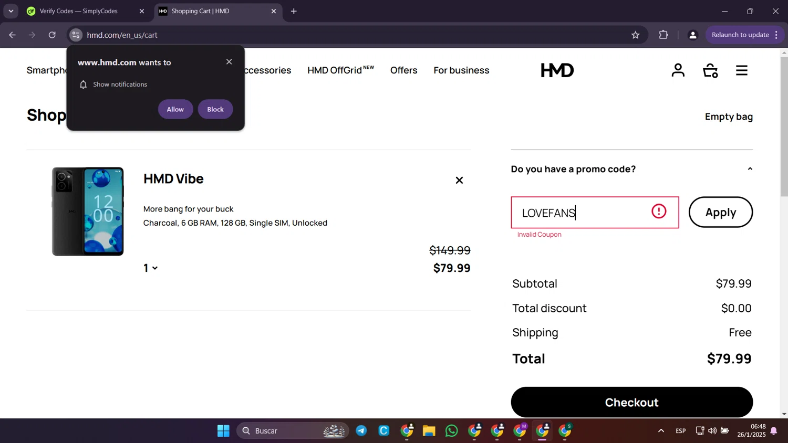Collapse the promo code section chevron
This screenshot has width=788, height=443.
click(x=750, y=169)
